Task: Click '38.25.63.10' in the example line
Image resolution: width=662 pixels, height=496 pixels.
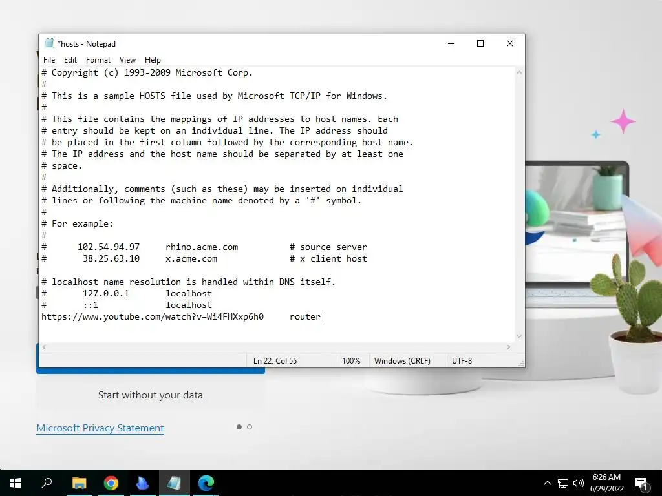Action: point(111,258)
